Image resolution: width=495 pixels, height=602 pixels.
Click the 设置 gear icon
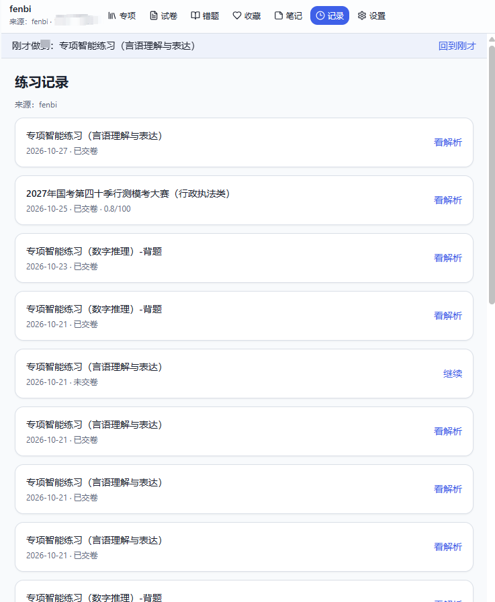[362, 15]
